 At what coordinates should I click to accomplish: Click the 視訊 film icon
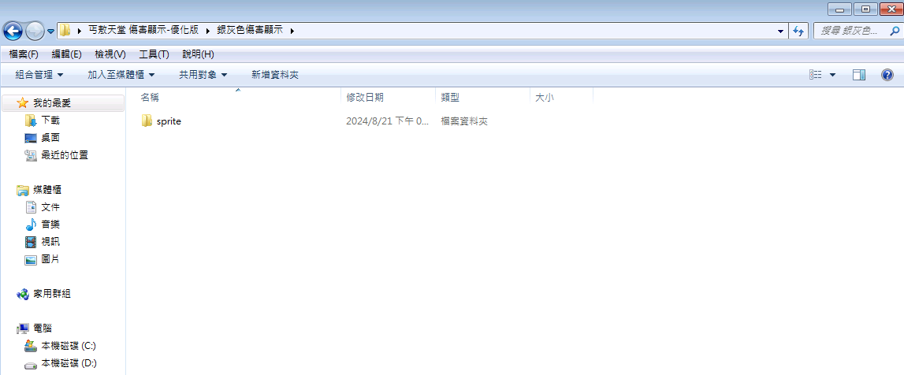coord(31,241)
